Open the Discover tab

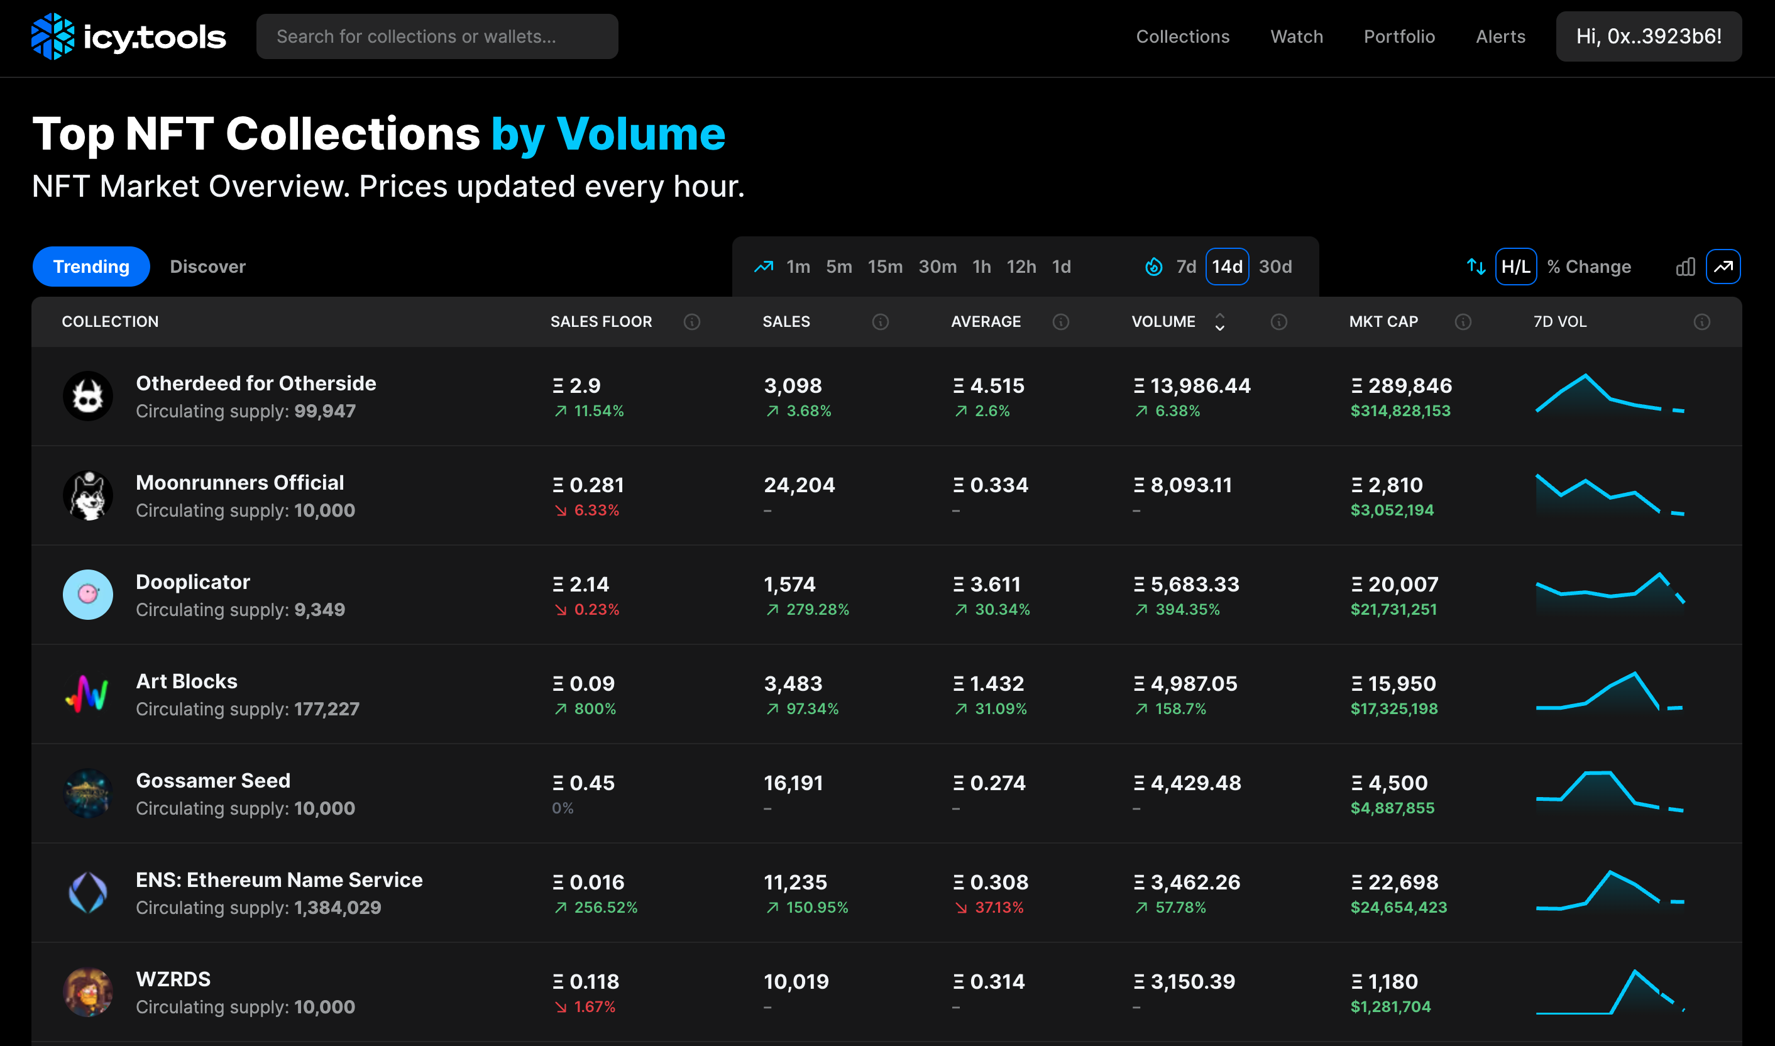208,267
